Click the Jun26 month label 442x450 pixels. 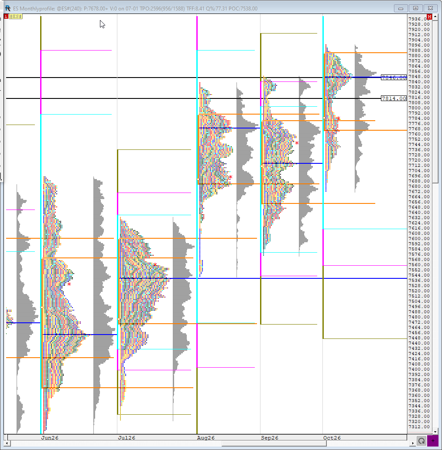coord(50,438)
